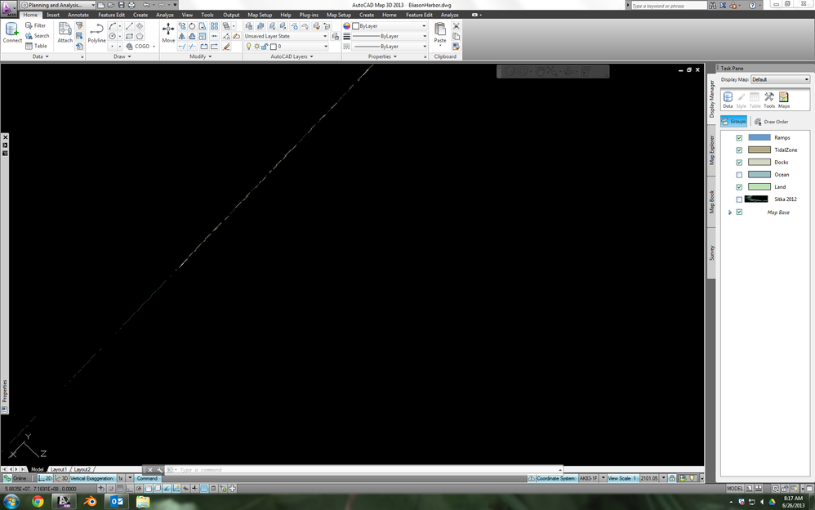Switch to the Layout1 tab
The width and height of the screenshot is (815, 510).
point(58,469)
